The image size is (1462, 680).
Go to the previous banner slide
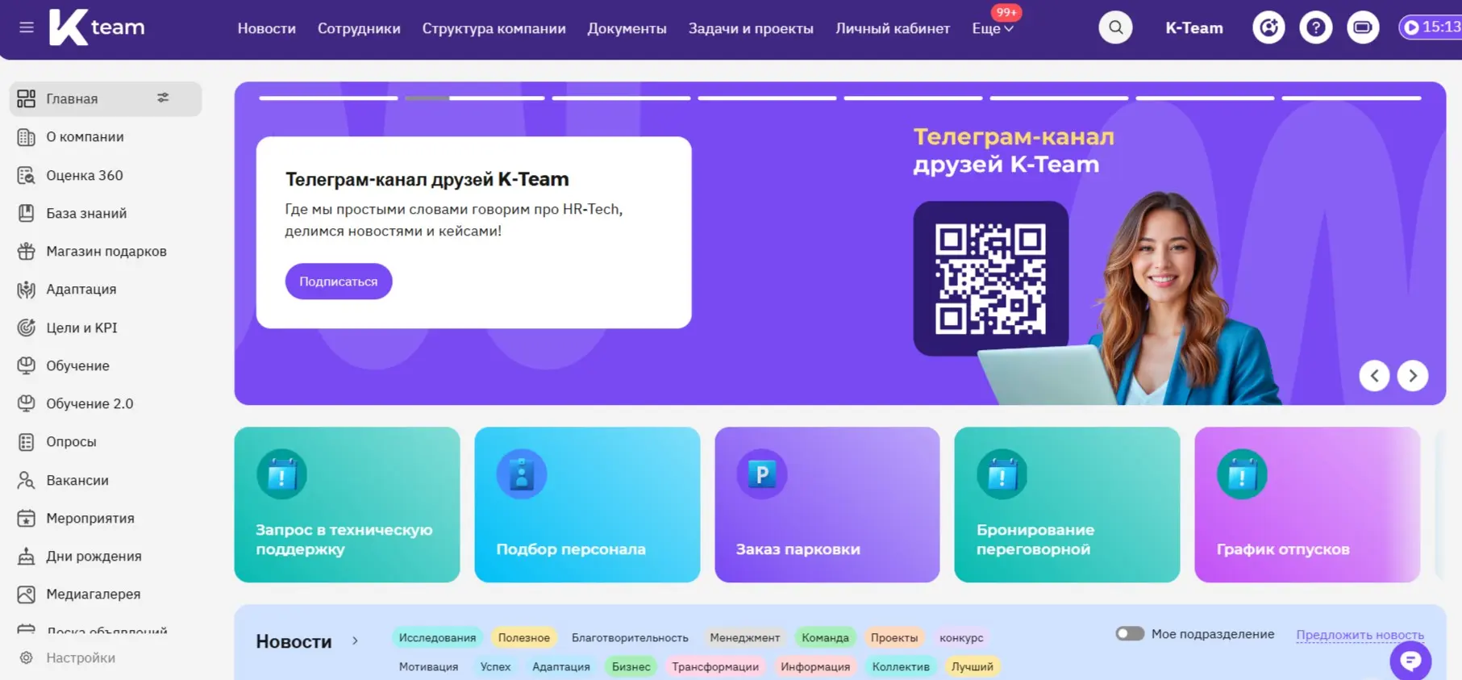[1374, 375]
